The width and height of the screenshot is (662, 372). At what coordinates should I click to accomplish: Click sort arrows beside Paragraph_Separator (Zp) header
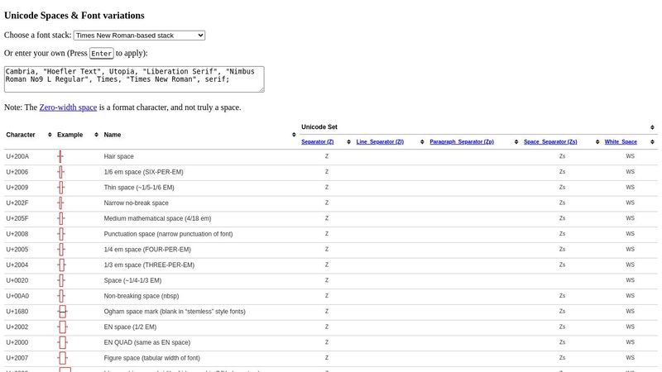[x=516, y=142]
